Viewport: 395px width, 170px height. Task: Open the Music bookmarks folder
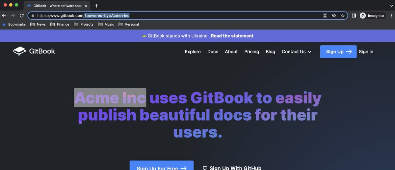pos(106,24)
